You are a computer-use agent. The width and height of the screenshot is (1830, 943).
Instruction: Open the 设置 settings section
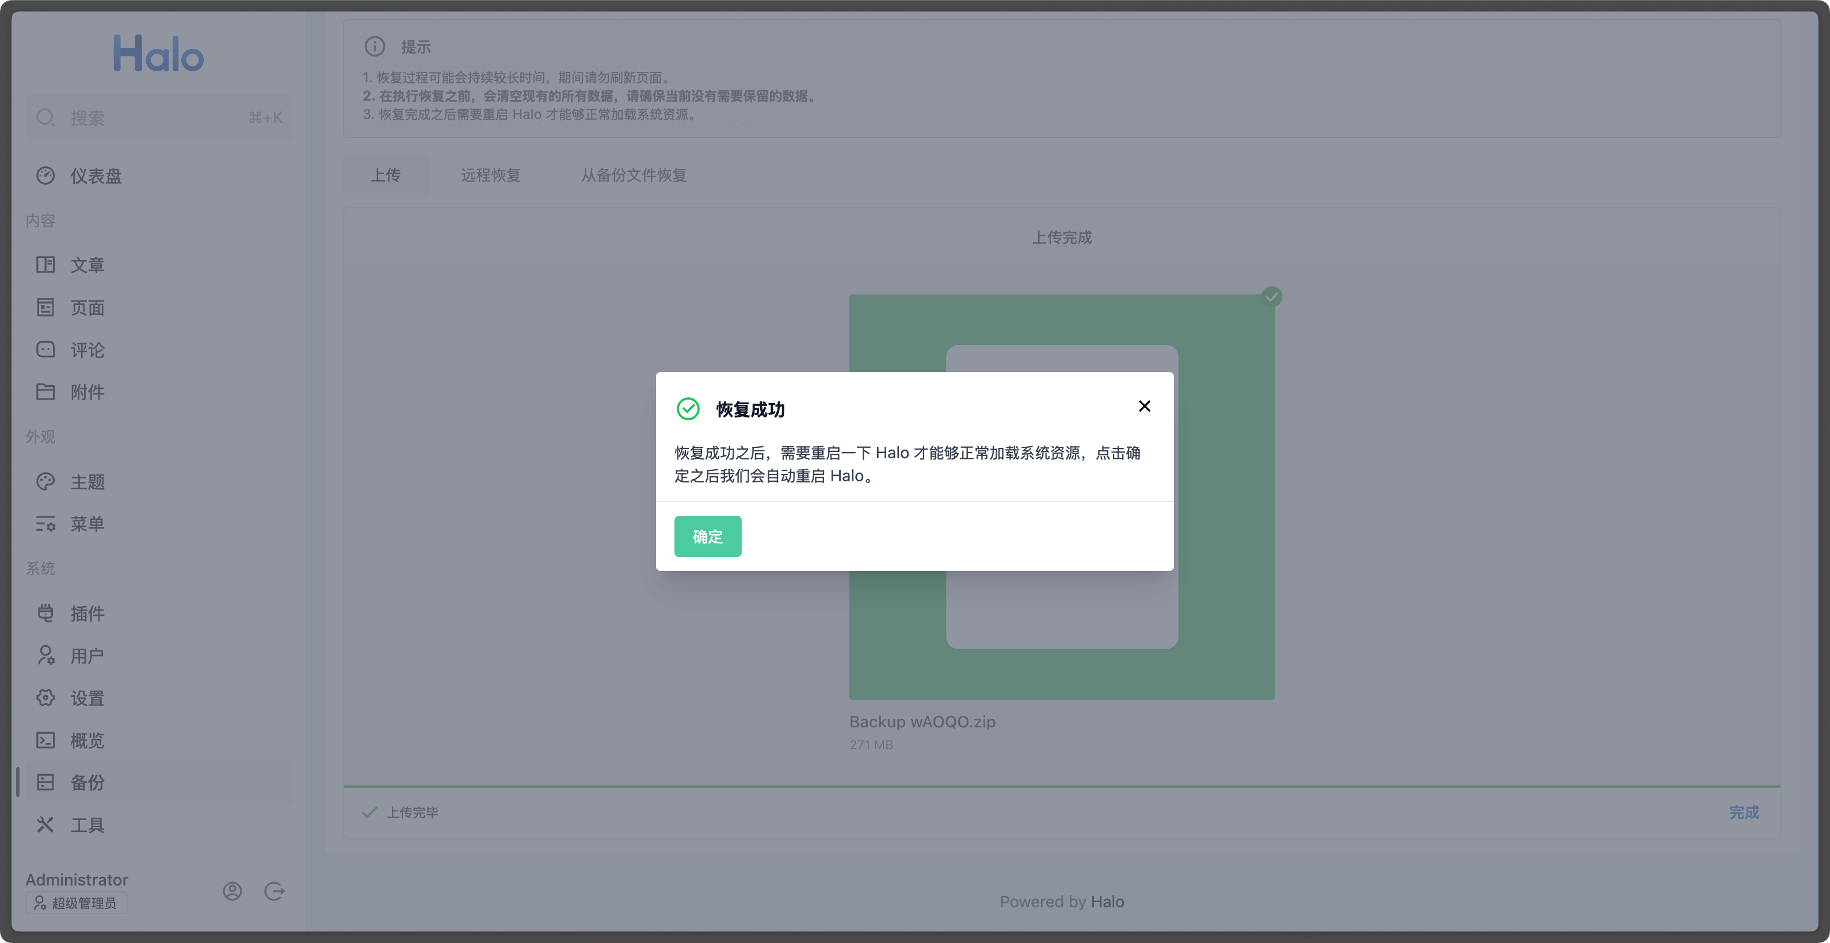45,697
